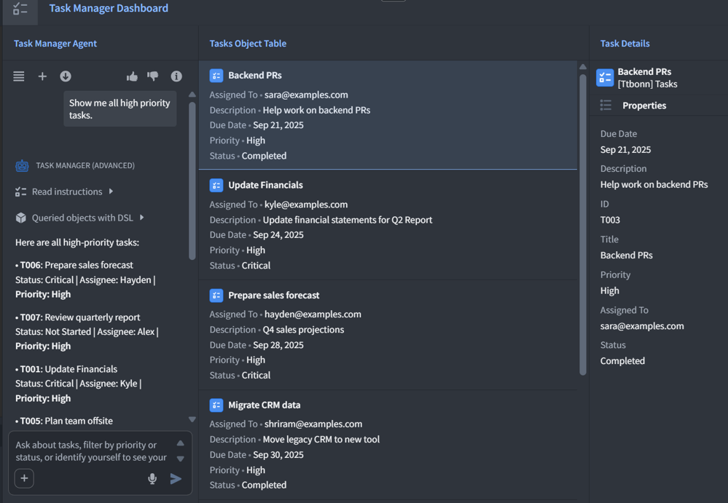
Task: Open the Update Financials task title
Action: pos(265,185)
